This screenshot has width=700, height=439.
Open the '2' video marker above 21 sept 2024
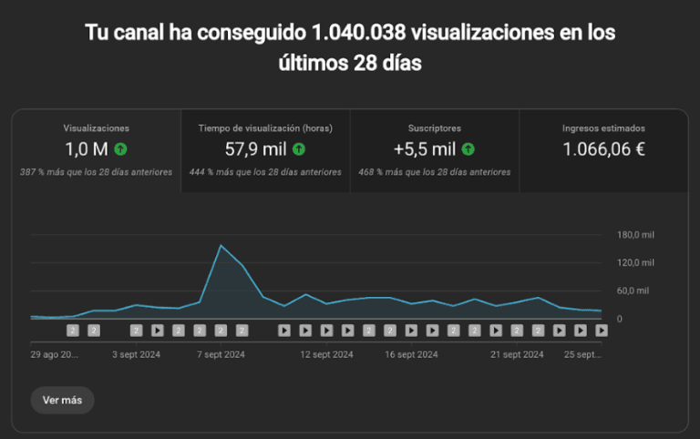coord(517,331)
